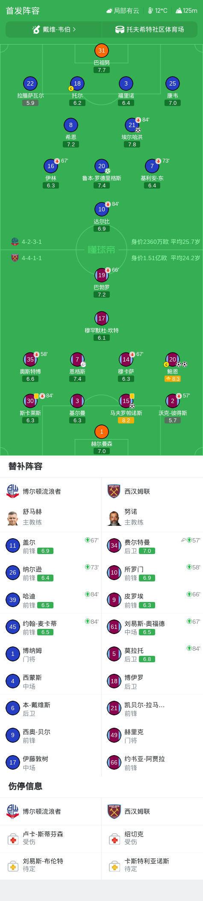The width and height of the screenshot is (203, 901).
Task: Click Bolton crest in substitutes header
Action: point(13,491)
